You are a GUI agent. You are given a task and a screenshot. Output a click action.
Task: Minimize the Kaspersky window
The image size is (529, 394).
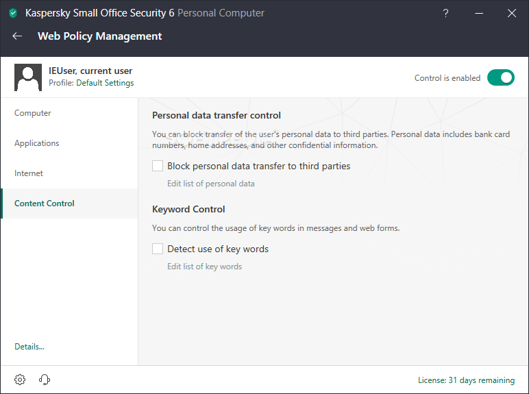pos(479,13)
